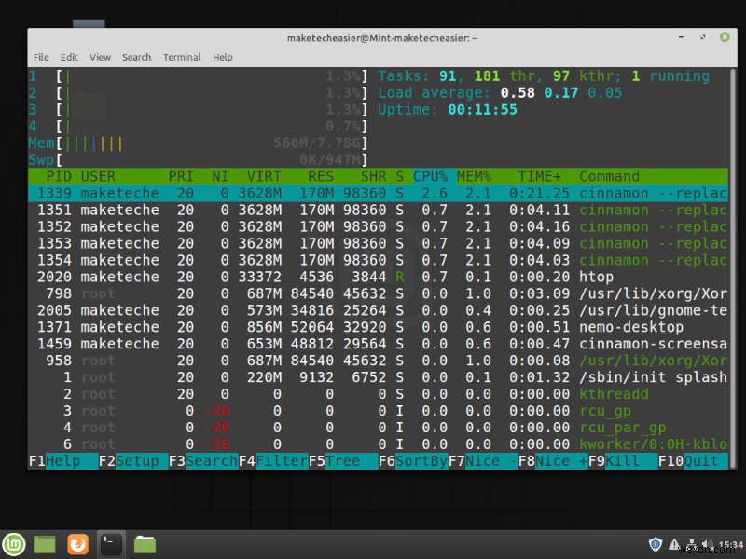The width and height of the screenshot is (746, 559).
Task: Toggle tree view with F5 Tree
Action: point(339,461)
